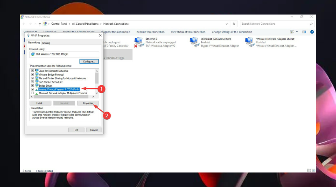Open the address bar history dropdown
Screen dimensions: 336x187
227,24
